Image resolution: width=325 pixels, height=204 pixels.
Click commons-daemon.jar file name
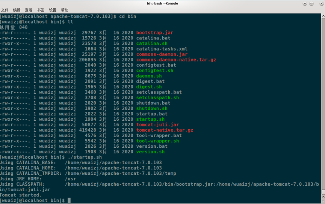(x=162, y=54)
